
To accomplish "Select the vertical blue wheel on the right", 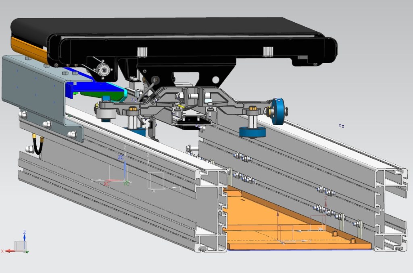I will [278, 111].
